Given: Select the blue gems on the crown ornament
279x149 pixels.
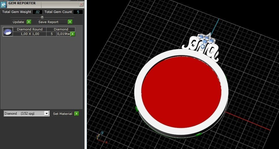Looking at the screenshot, I should tap(205, 41).
